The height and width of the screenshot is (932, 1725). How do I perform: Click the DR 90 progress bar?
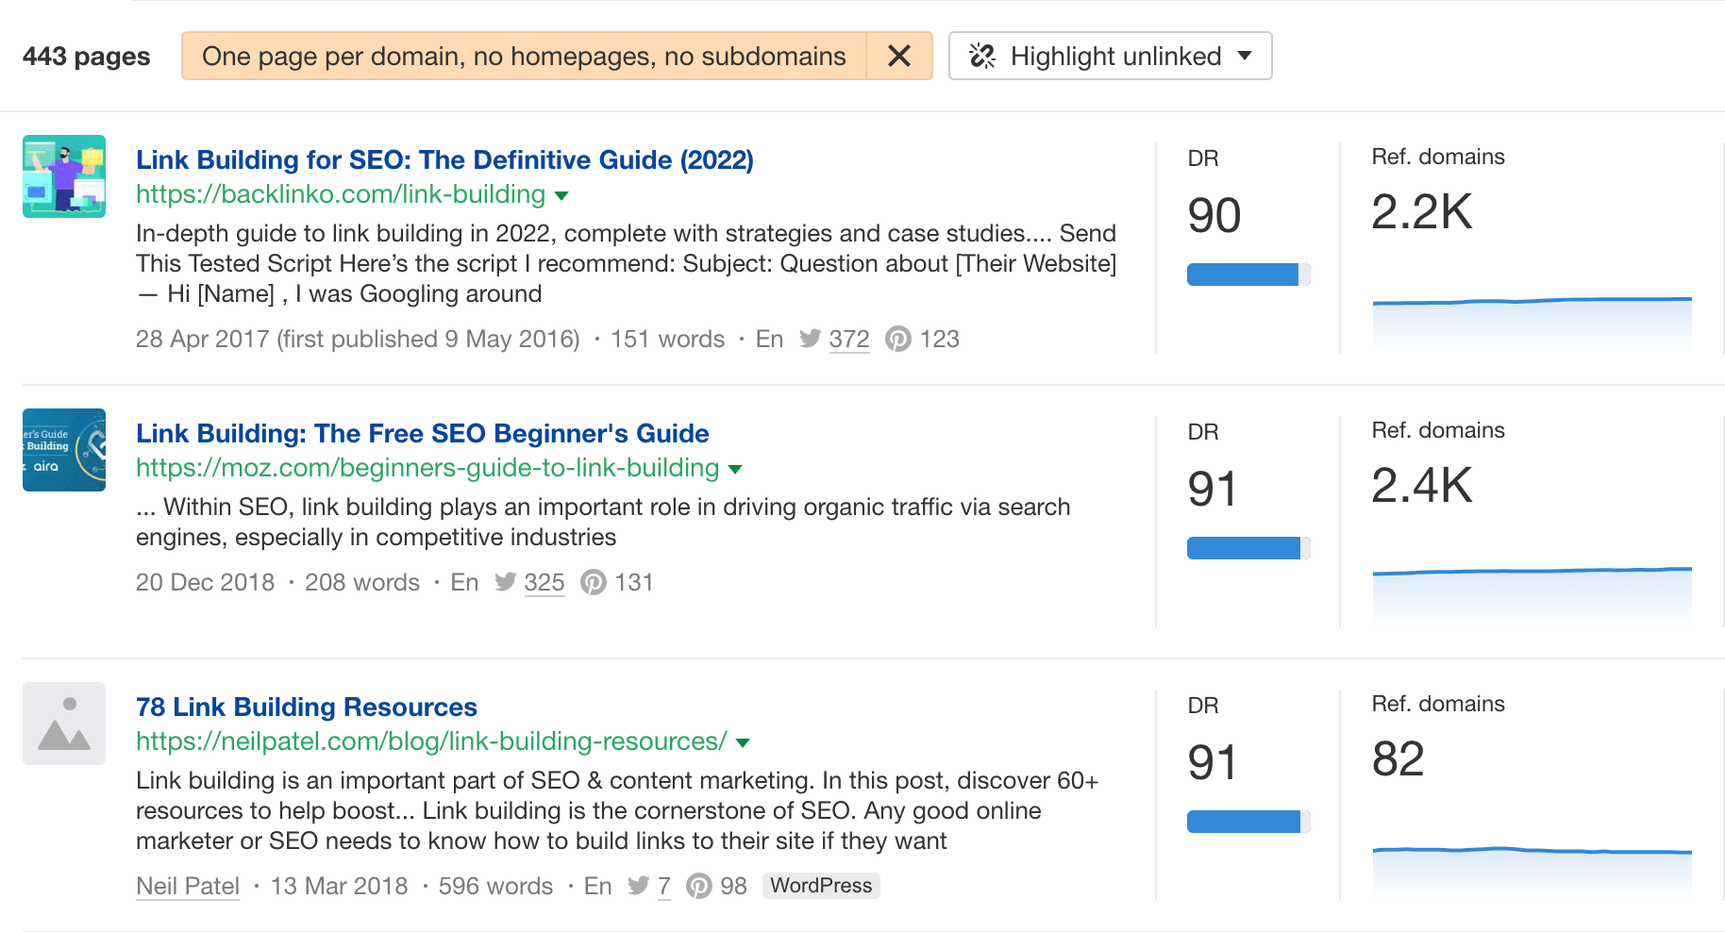[1248, 275]
